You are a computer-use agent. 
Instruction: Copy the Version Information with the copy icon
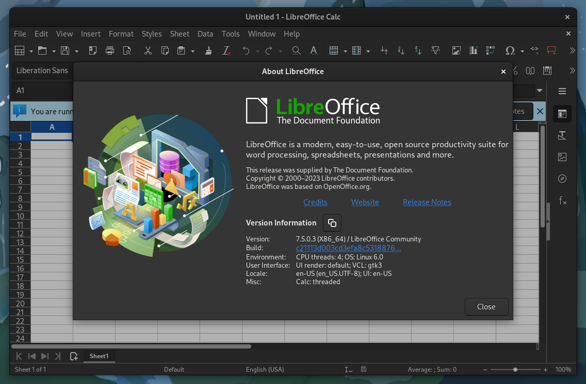(332, 223)
